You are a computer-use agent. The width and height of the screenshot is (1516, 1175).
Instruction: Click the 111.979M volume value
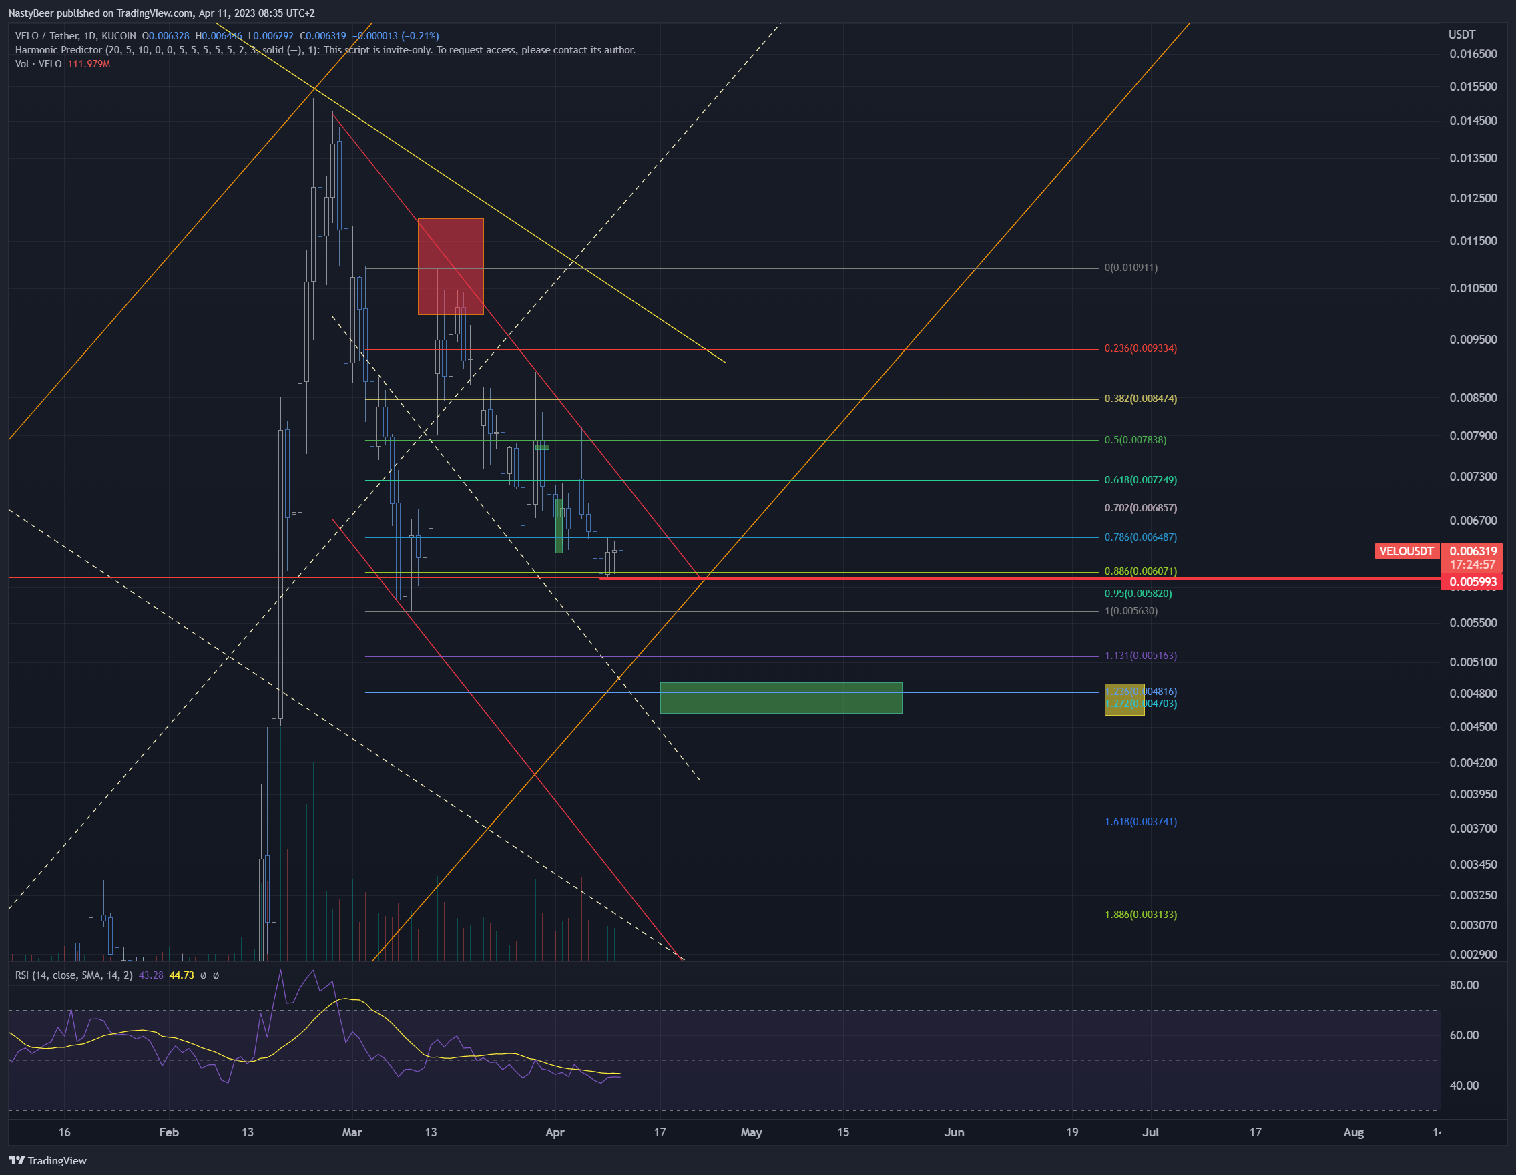tap(89, 64)
